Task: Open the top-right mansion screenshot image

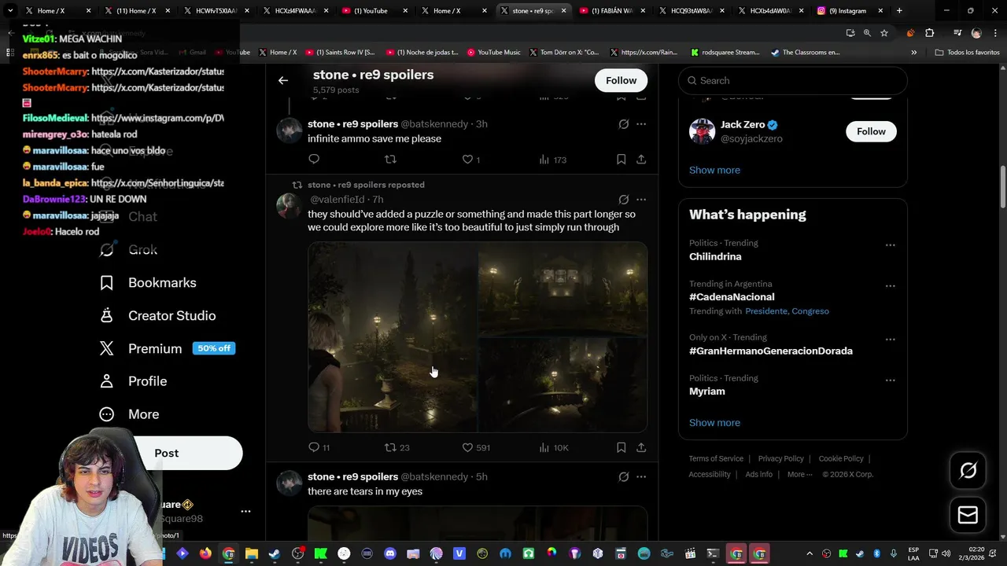Action: click(563, 289)
